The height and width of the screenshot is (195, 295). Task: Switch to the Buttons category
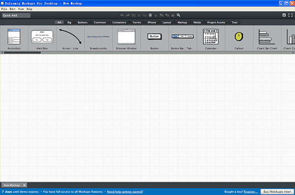83,23
